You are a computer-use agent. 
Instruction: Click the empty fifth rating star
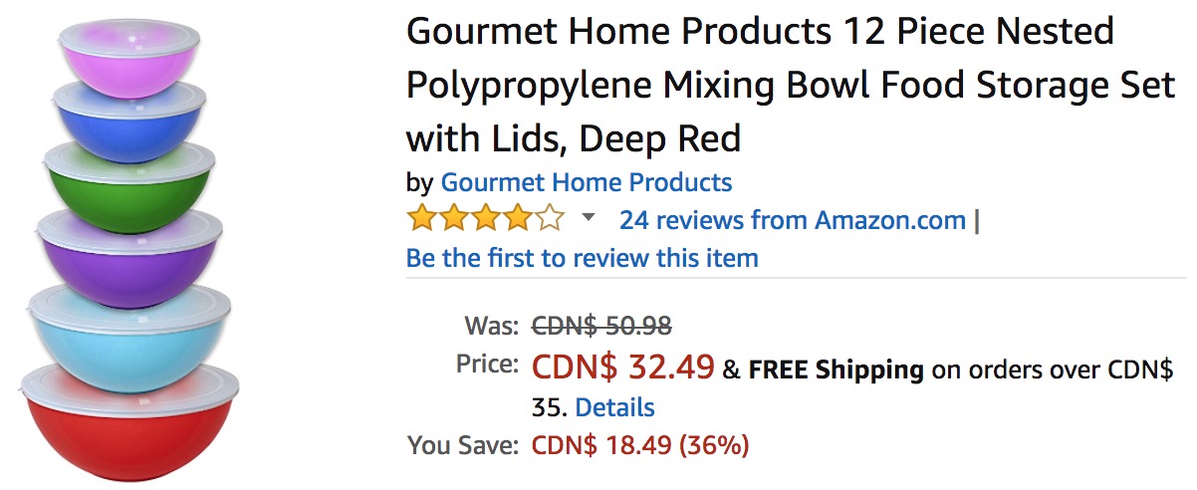click(x=550, y=218)
